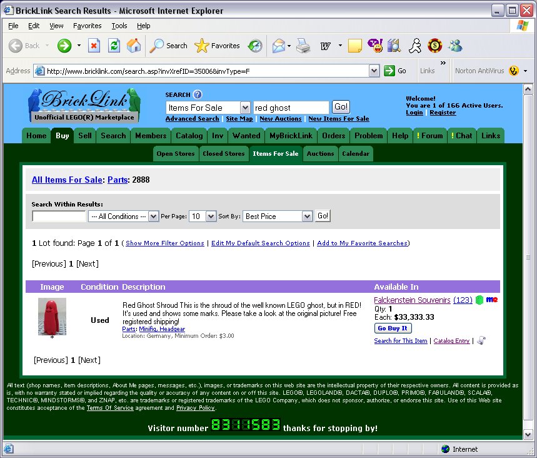This screenshot has height=458, width=537.
Task: Click the 'me' about-seller icon
Action: click(x=492, y=300)
